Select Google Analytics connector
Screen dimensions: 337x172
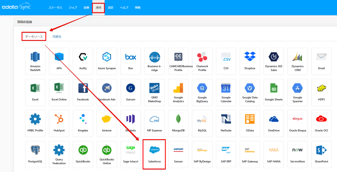179,92
